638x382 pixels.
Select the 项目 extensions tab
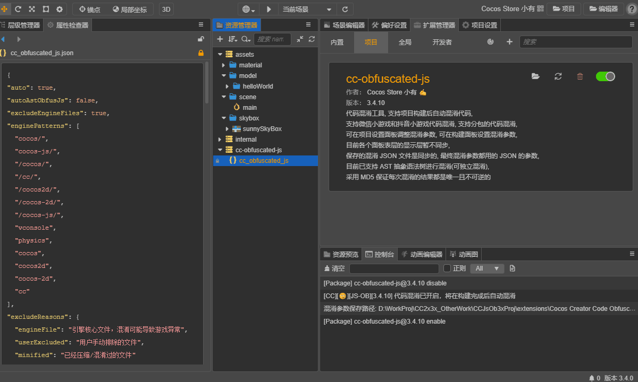371,42
